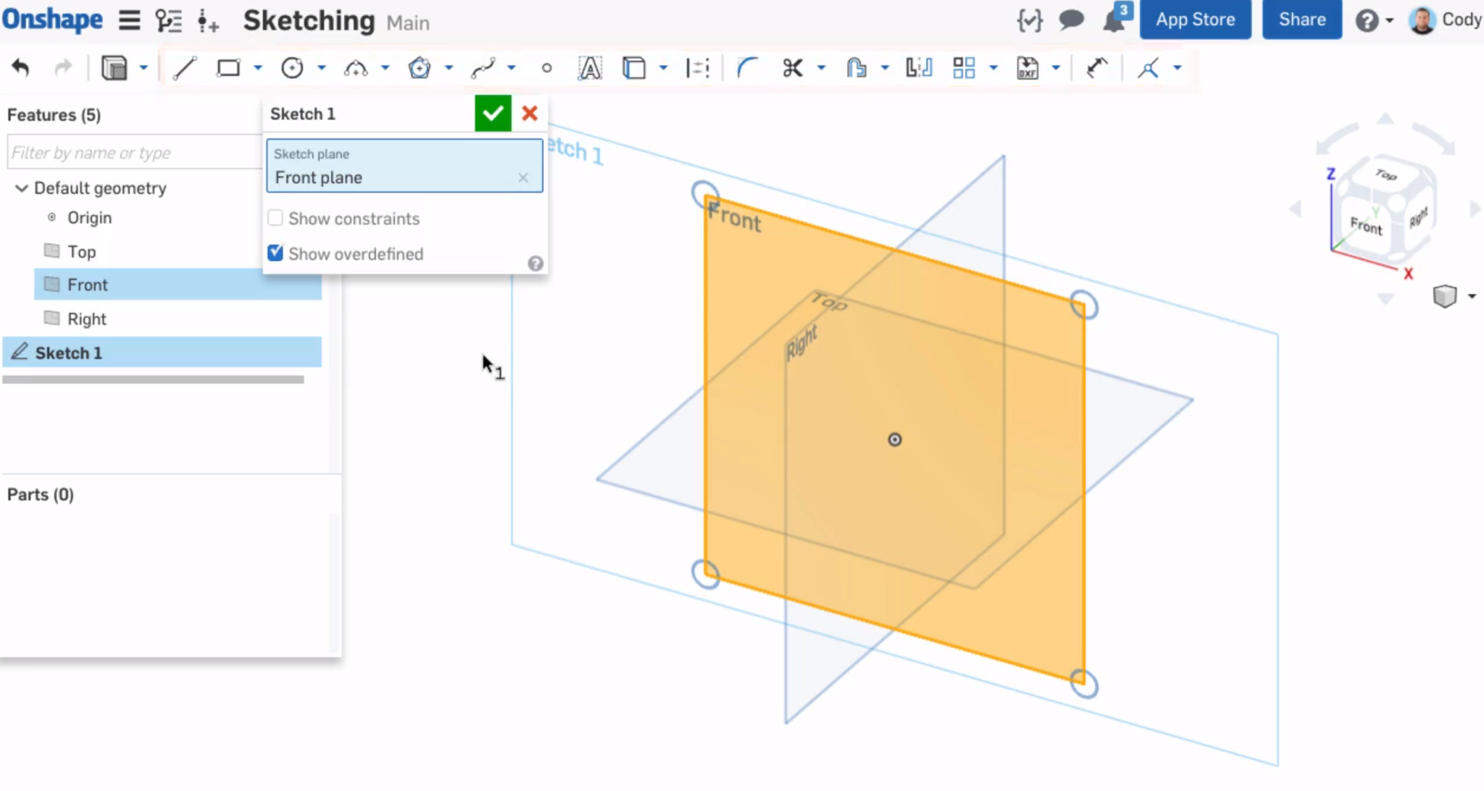Select the Line tool
Image resolution: width=1484 pixels, height=791 pixels.
(x=184, y=68)
